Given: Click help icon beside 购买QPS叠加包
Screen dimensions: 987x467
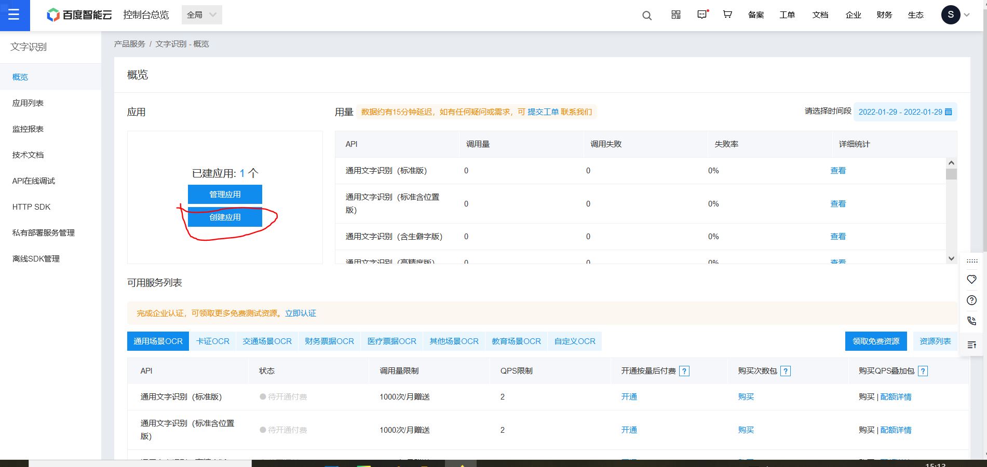Looking at the screenshot, I should (923, 371).
